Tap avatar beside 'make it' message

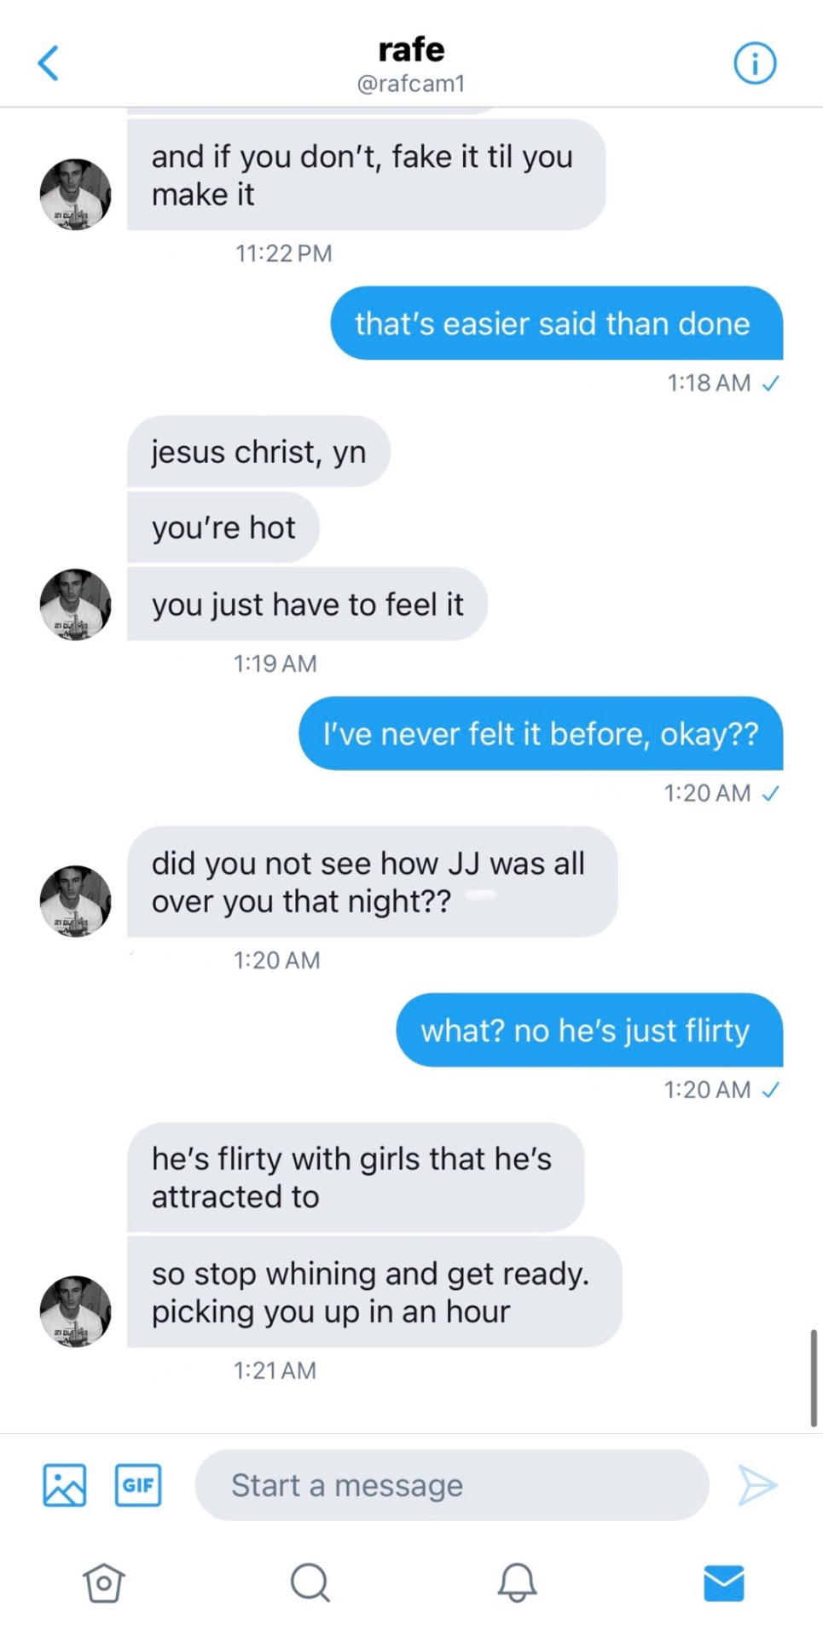click(x=76, y=194)
